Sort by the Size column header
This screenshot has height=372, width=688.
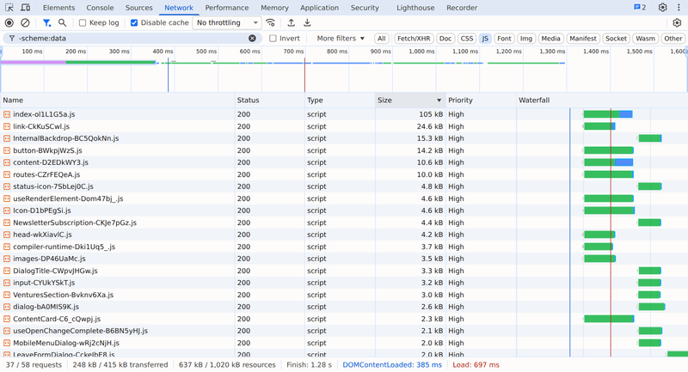click(410, 101)
